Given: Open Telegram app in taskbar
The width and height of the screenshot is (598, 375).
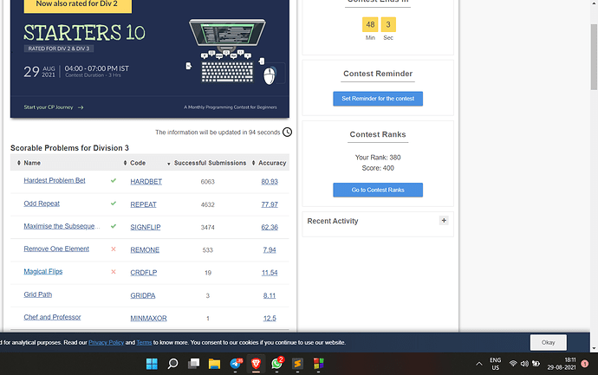Looking at the screenshot, I should (x=236, y=364).
